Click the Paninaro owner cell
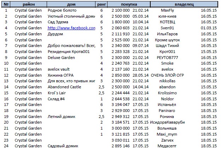221x148 pixels. [167, 111]
